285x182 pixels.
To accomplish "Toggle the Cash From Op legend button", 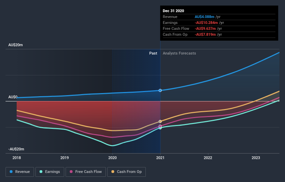I will point(126,172).
